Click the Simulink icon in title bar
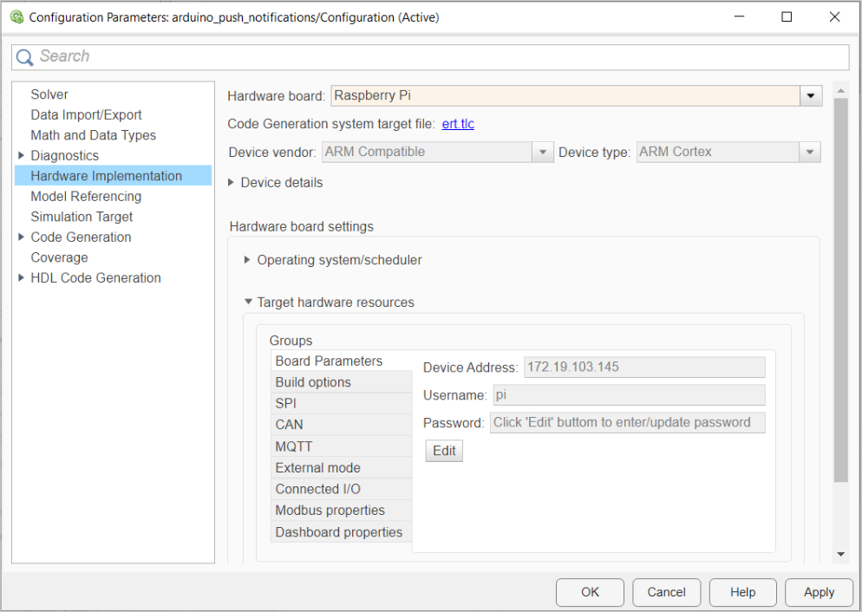Screen dimensions: 862x612 click(x=16, y=16)
